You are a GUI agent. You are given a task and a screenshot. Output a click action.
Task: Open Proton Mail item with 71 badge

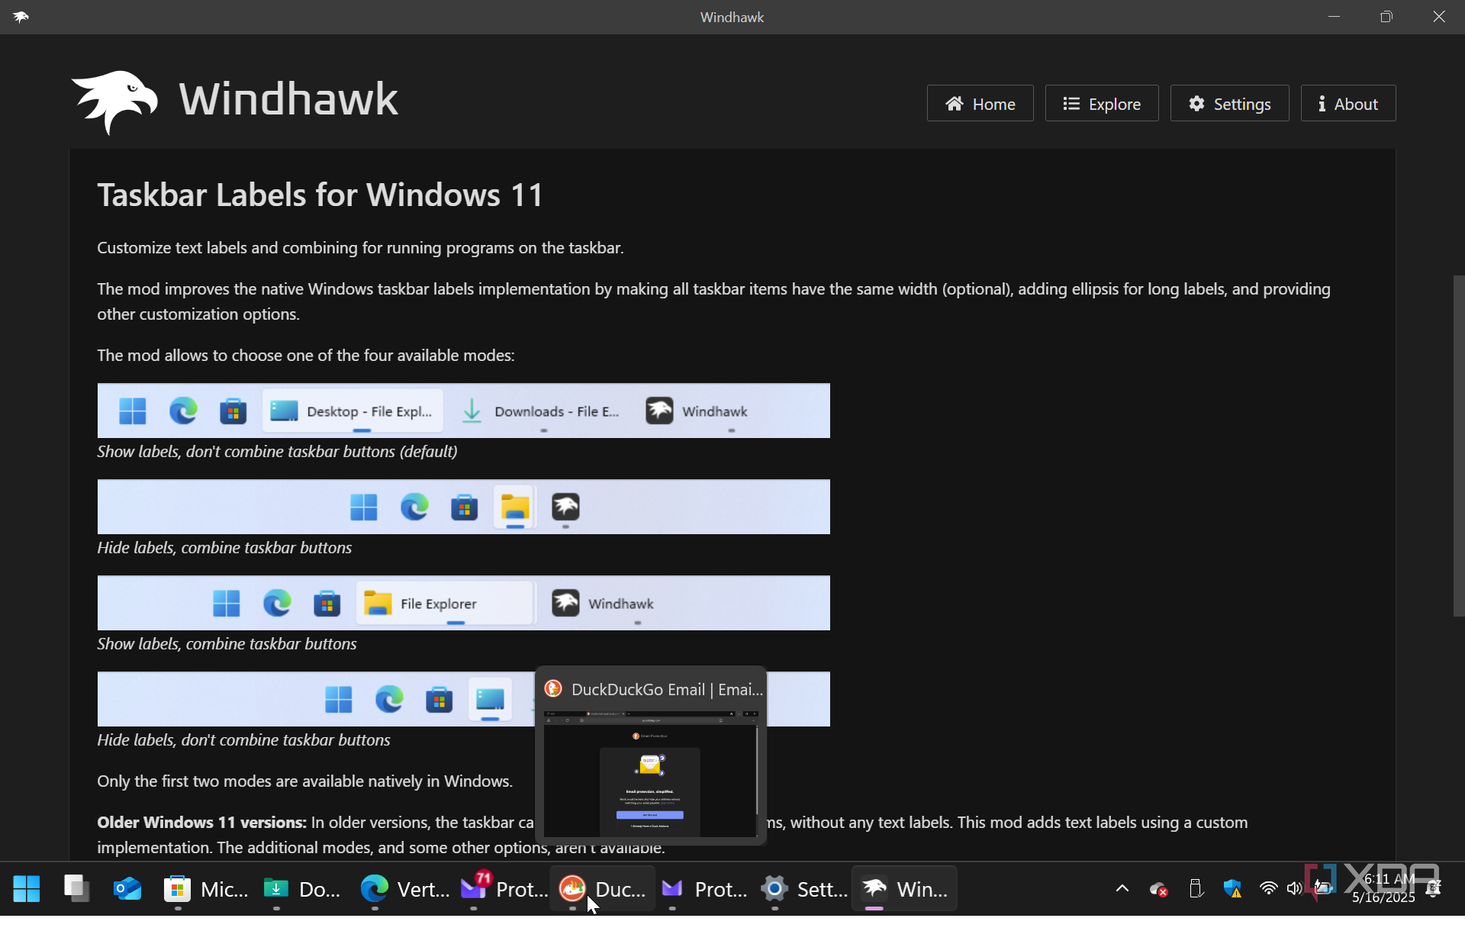(x=503, y=888)
